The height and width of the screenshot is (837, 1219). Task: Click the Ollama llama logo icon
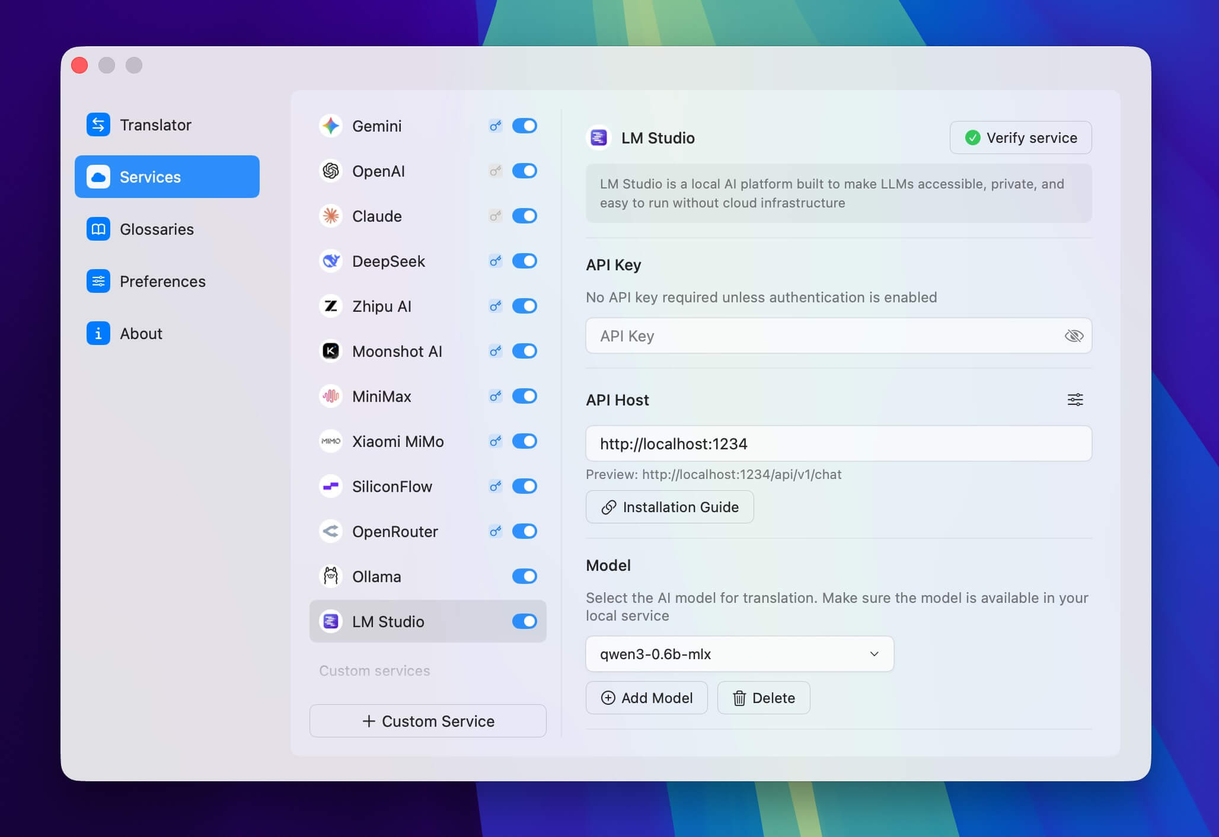(x=331, y=576)
